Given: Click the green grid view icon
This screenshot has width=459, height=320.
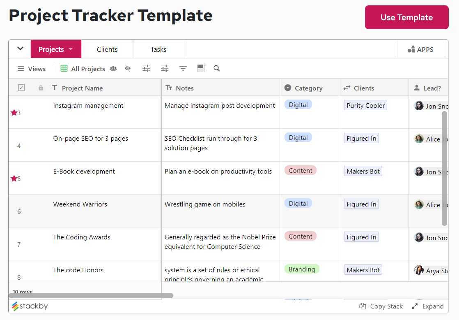Looking at the screenshot, I should pyautogui.click(x=64, y=68).
